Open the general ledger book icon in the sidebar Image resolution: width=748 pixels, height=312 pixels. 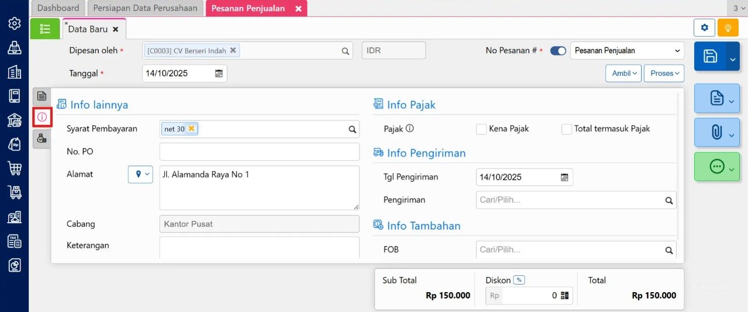pos(15,96)
